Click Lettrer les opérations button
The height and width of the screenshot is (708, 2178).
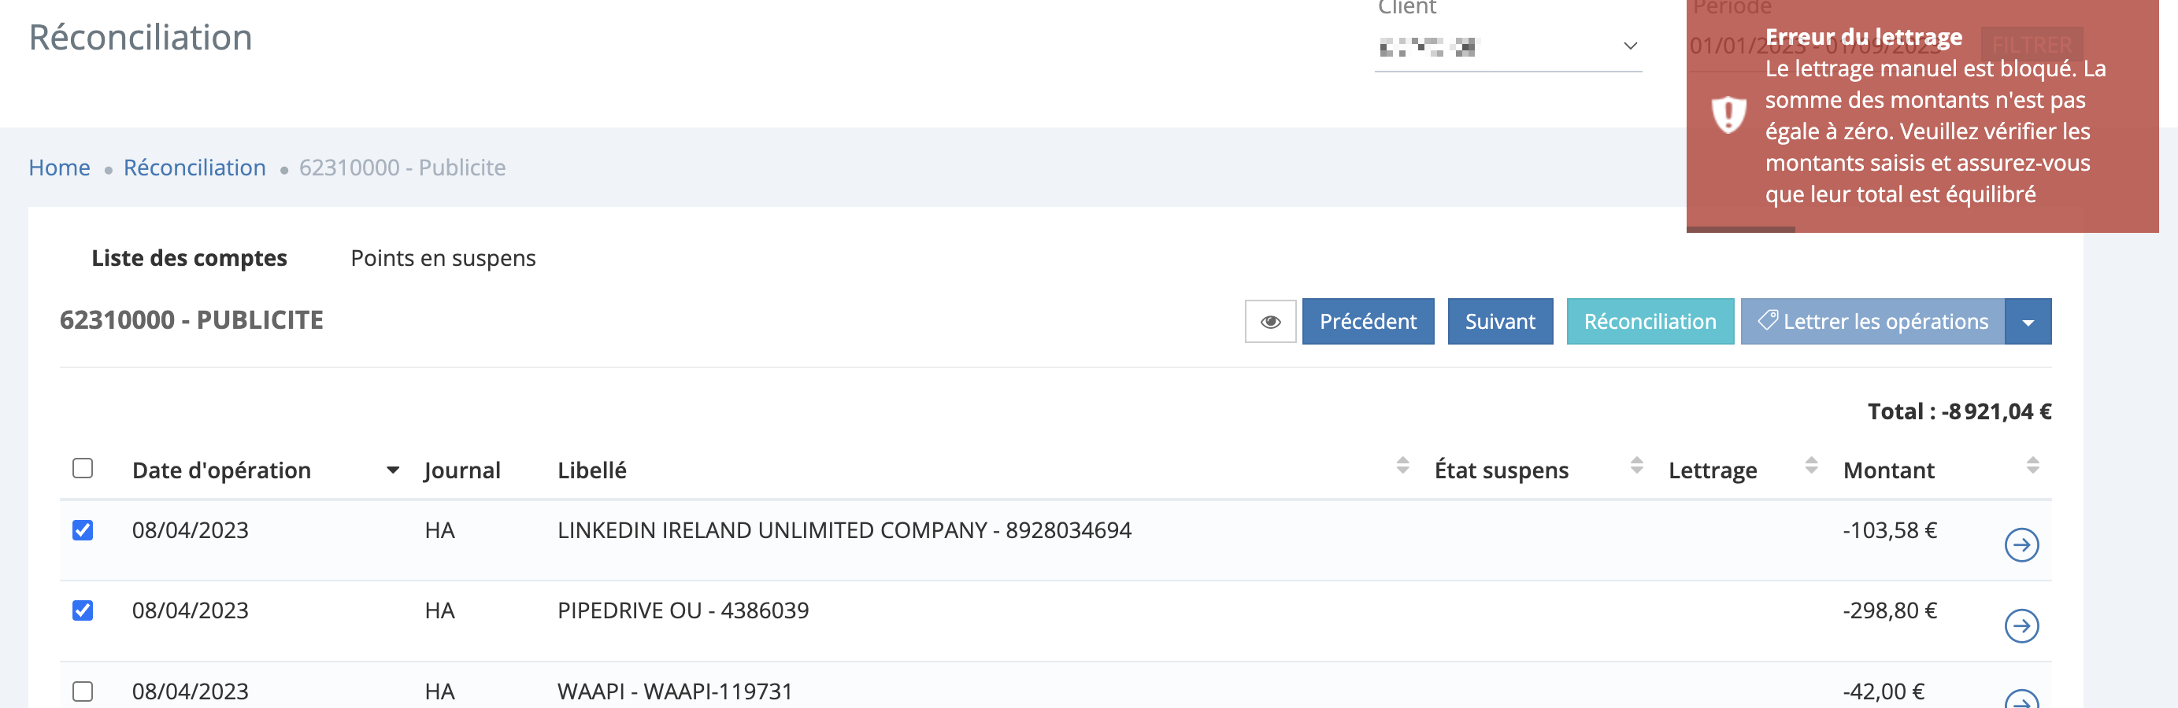[x=1872, y=321]
